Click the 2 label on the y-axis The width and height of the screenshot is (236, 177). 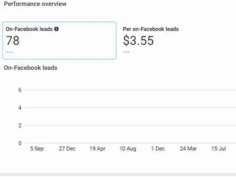click(x=20, y=125)
